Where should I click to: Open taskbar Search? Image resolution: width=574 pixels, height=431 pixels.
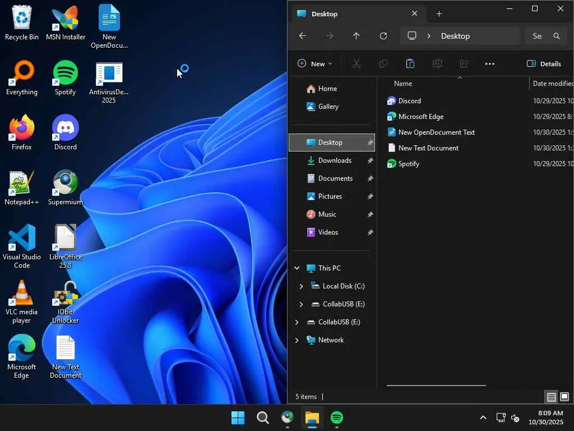click(262, 418)
